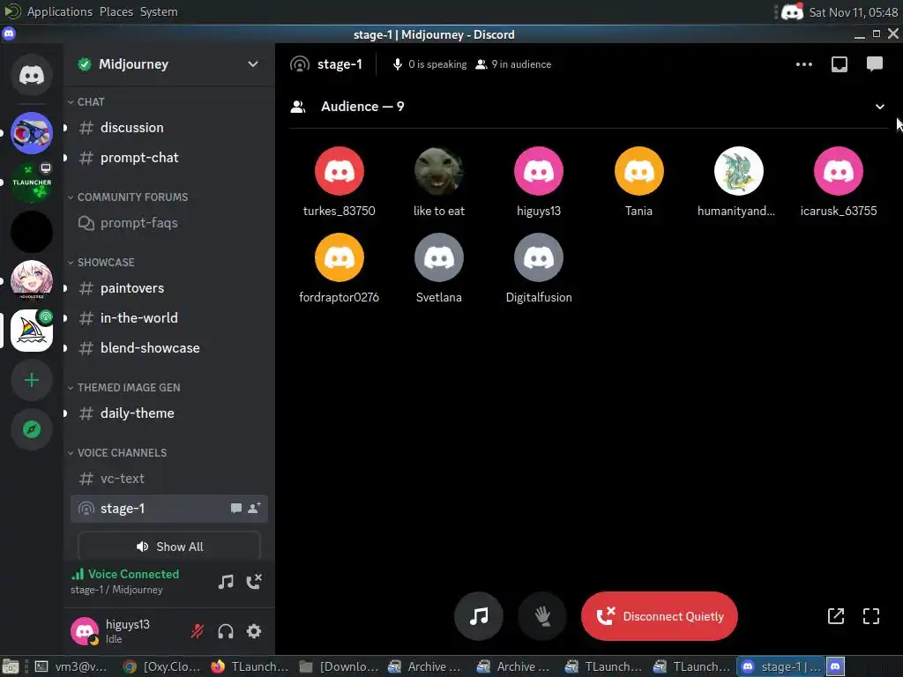
Task: Click icarusk_63755 audience avatar
Action: pyautogui.click(x=839, y=171)
